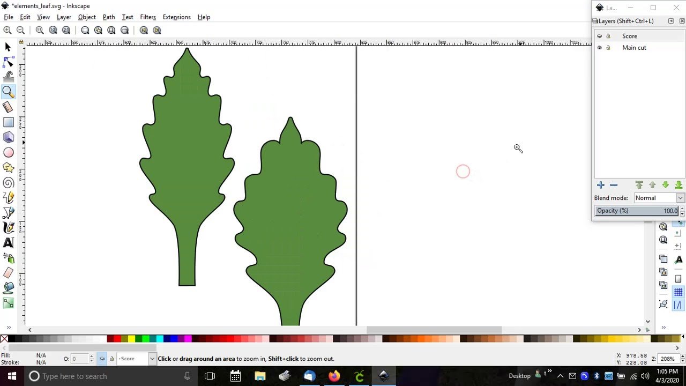Open the Extensions menu
Image resolution: width=686 pixels, height=386 pixels.
[176, 17]
